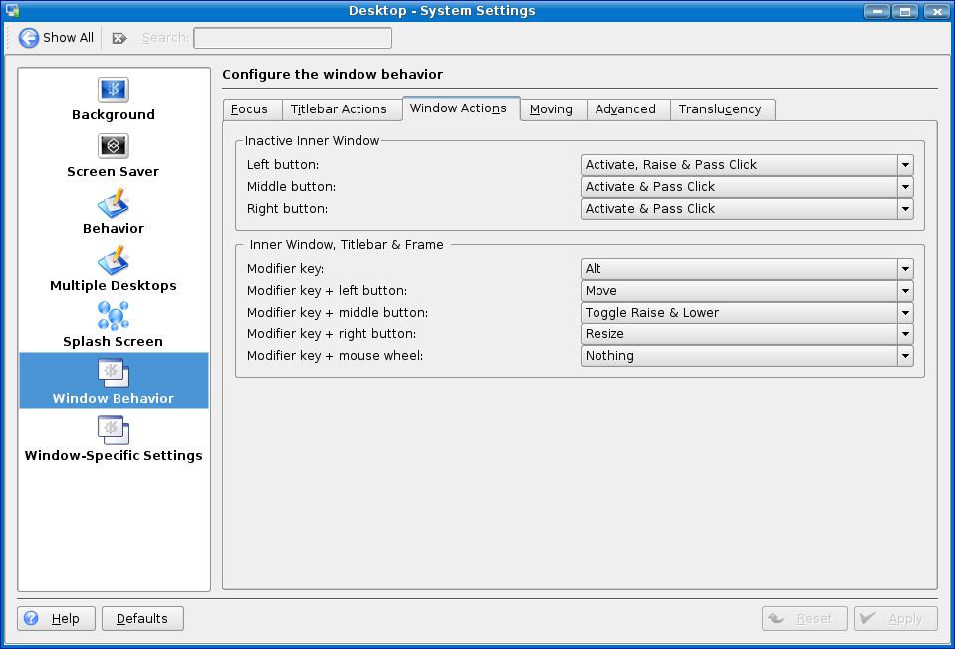Screen dimensions: 955x649
Task: Go to the Advanced tab
Action: 625,109
